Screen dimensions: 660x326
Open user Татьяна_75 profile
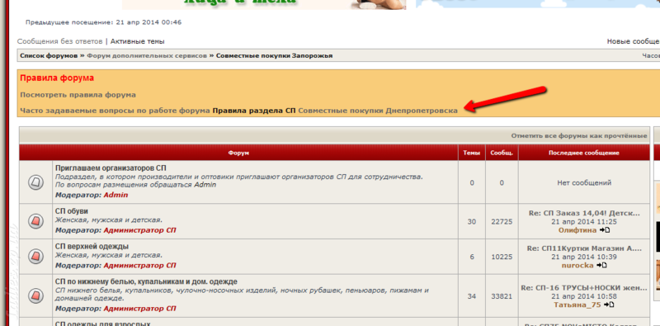(577, 305)
